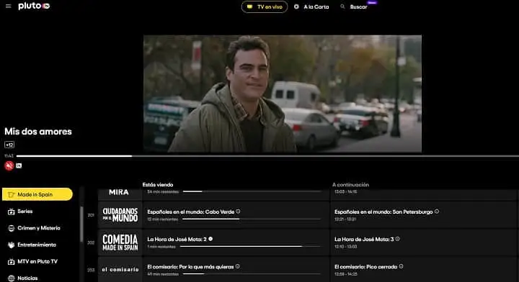Click the Mis dos amores video player
Image resolution: width=519 pixels, height=282 pixels.
(283, 94)
